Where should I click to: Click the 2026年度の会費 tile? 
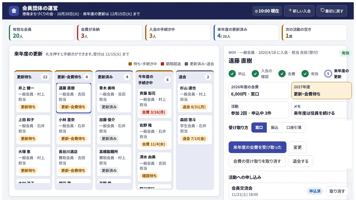click(259, 91)
